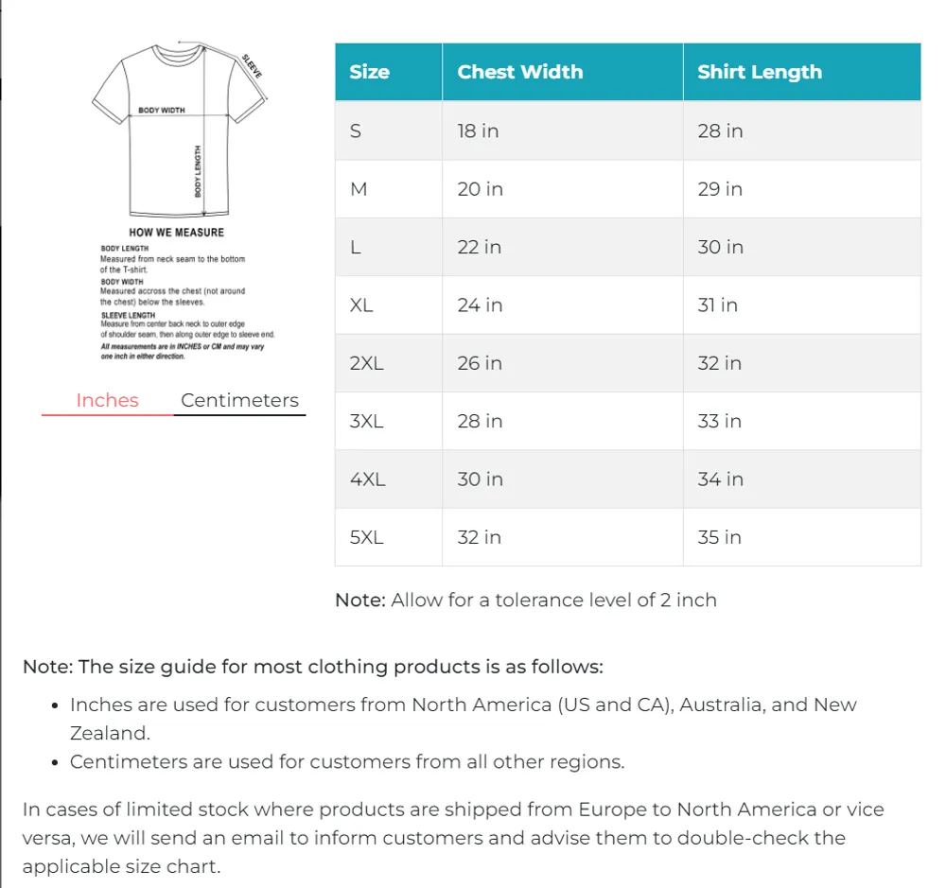Click the Size column header
This screenshot has height=888, width=946.
click(389, 72)
